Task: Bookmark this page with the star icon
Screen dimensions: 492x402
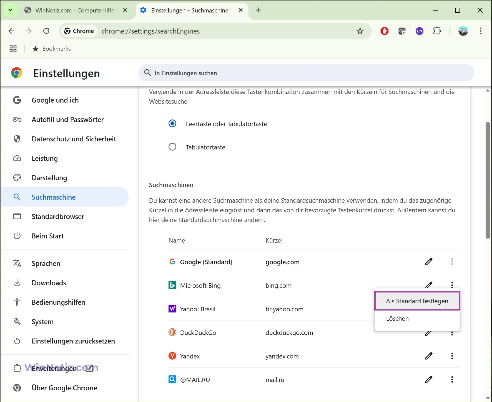Action: coord(360,31)
